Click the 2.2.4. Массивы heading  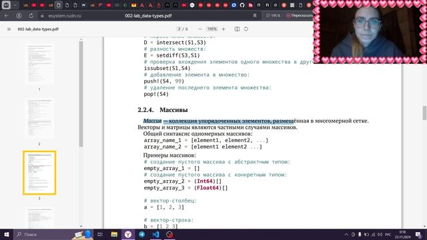pyautogui.click(x=163, y=110)
